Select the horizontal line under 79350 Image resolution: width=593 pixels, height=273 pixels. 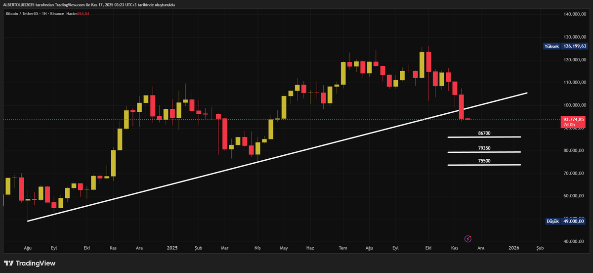484,152
